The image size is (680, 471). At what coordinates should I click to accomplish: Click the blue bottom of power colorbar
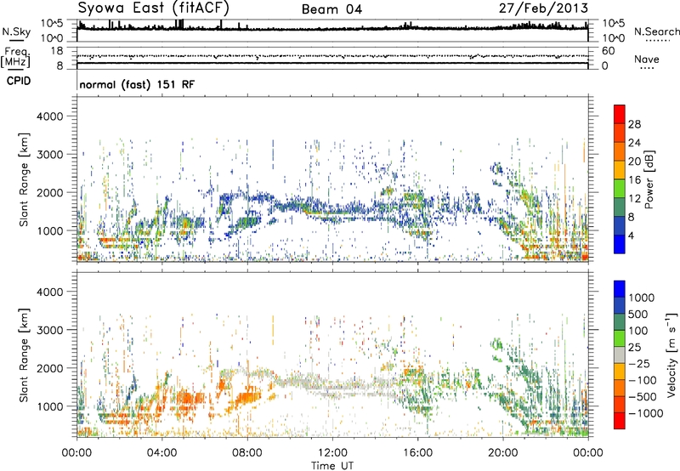click(620, 244)
